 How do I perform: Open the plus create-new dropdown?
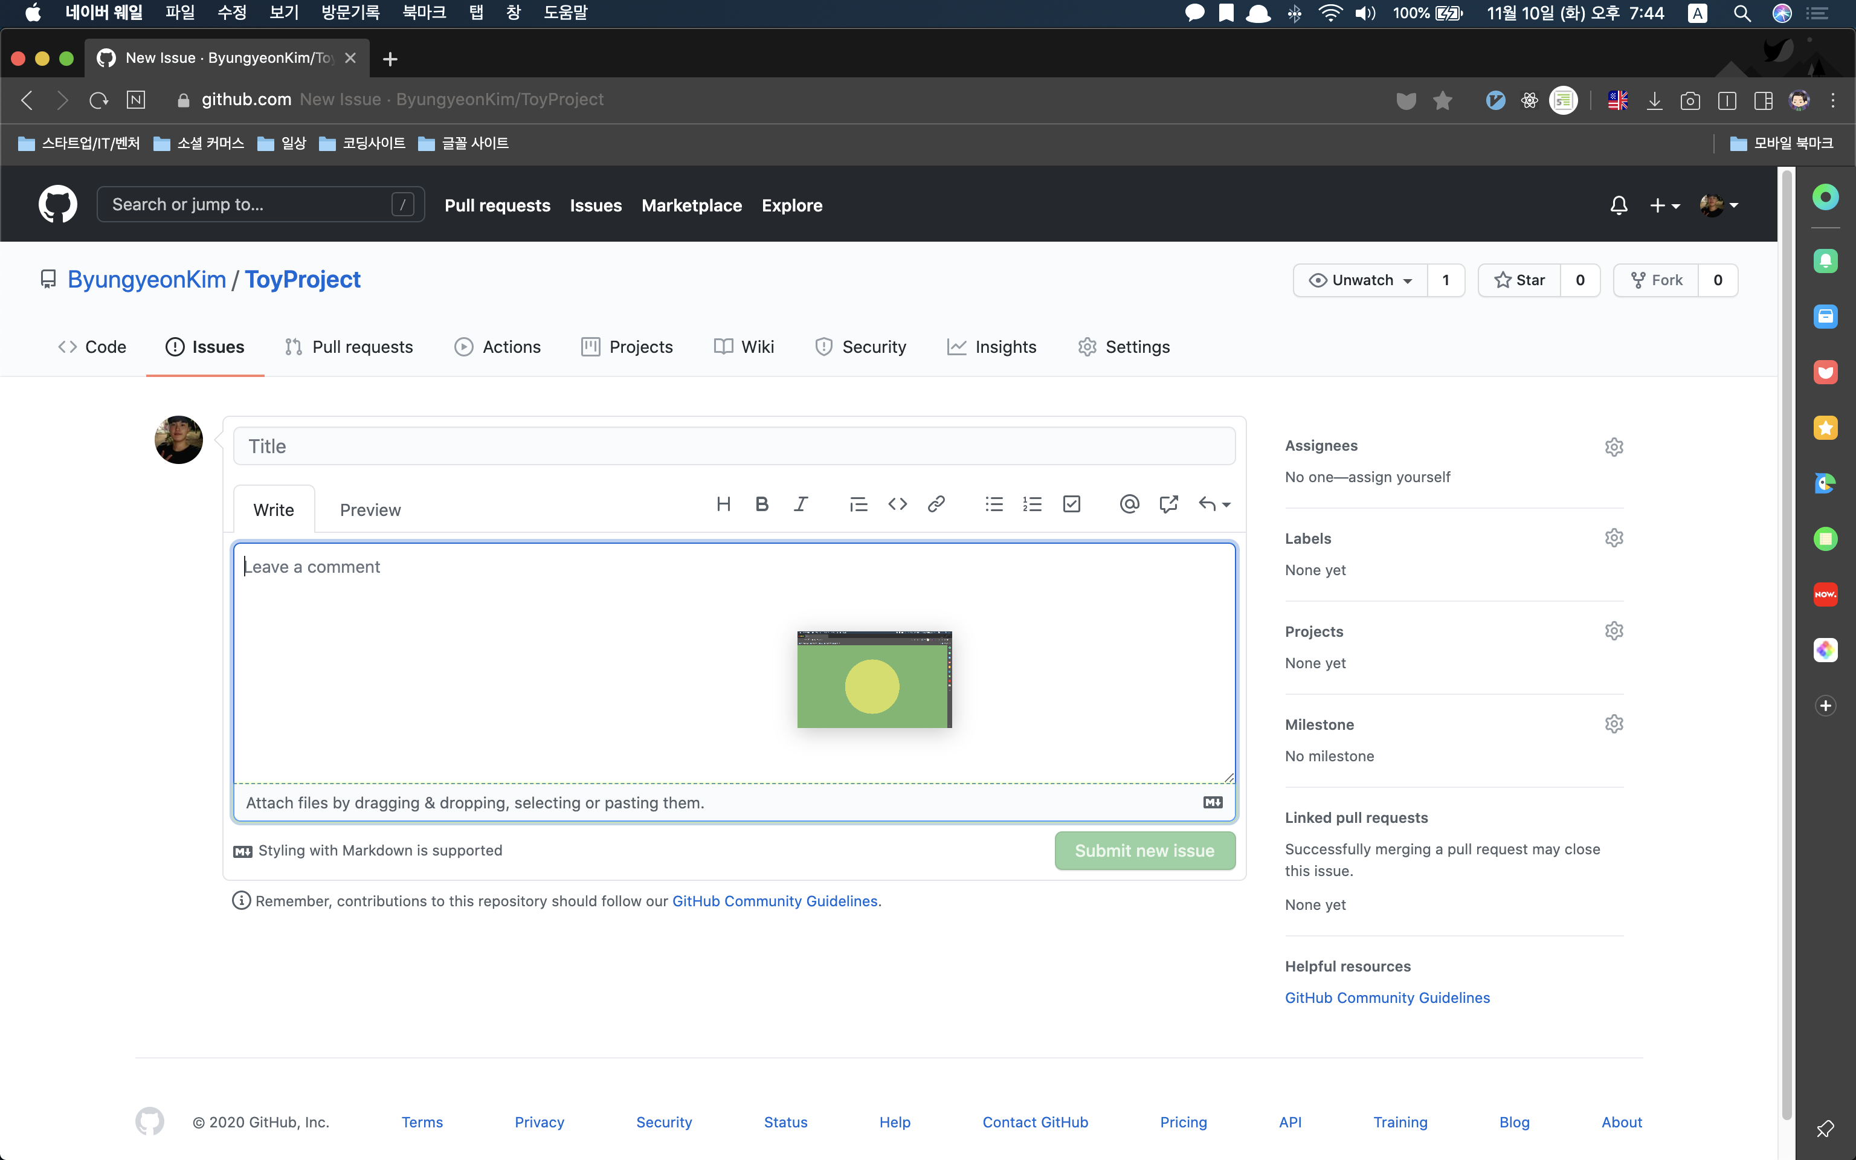1664,205
